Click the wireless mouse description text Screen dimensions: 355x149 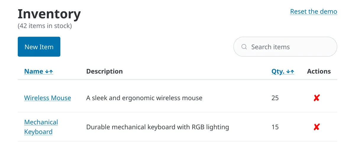[x=144, y=98]
